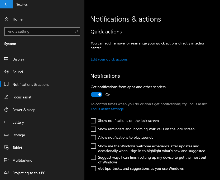This screenshot has width=220, height=180.
Task: Click the Sound speaker icon
Action: [6, 72]
